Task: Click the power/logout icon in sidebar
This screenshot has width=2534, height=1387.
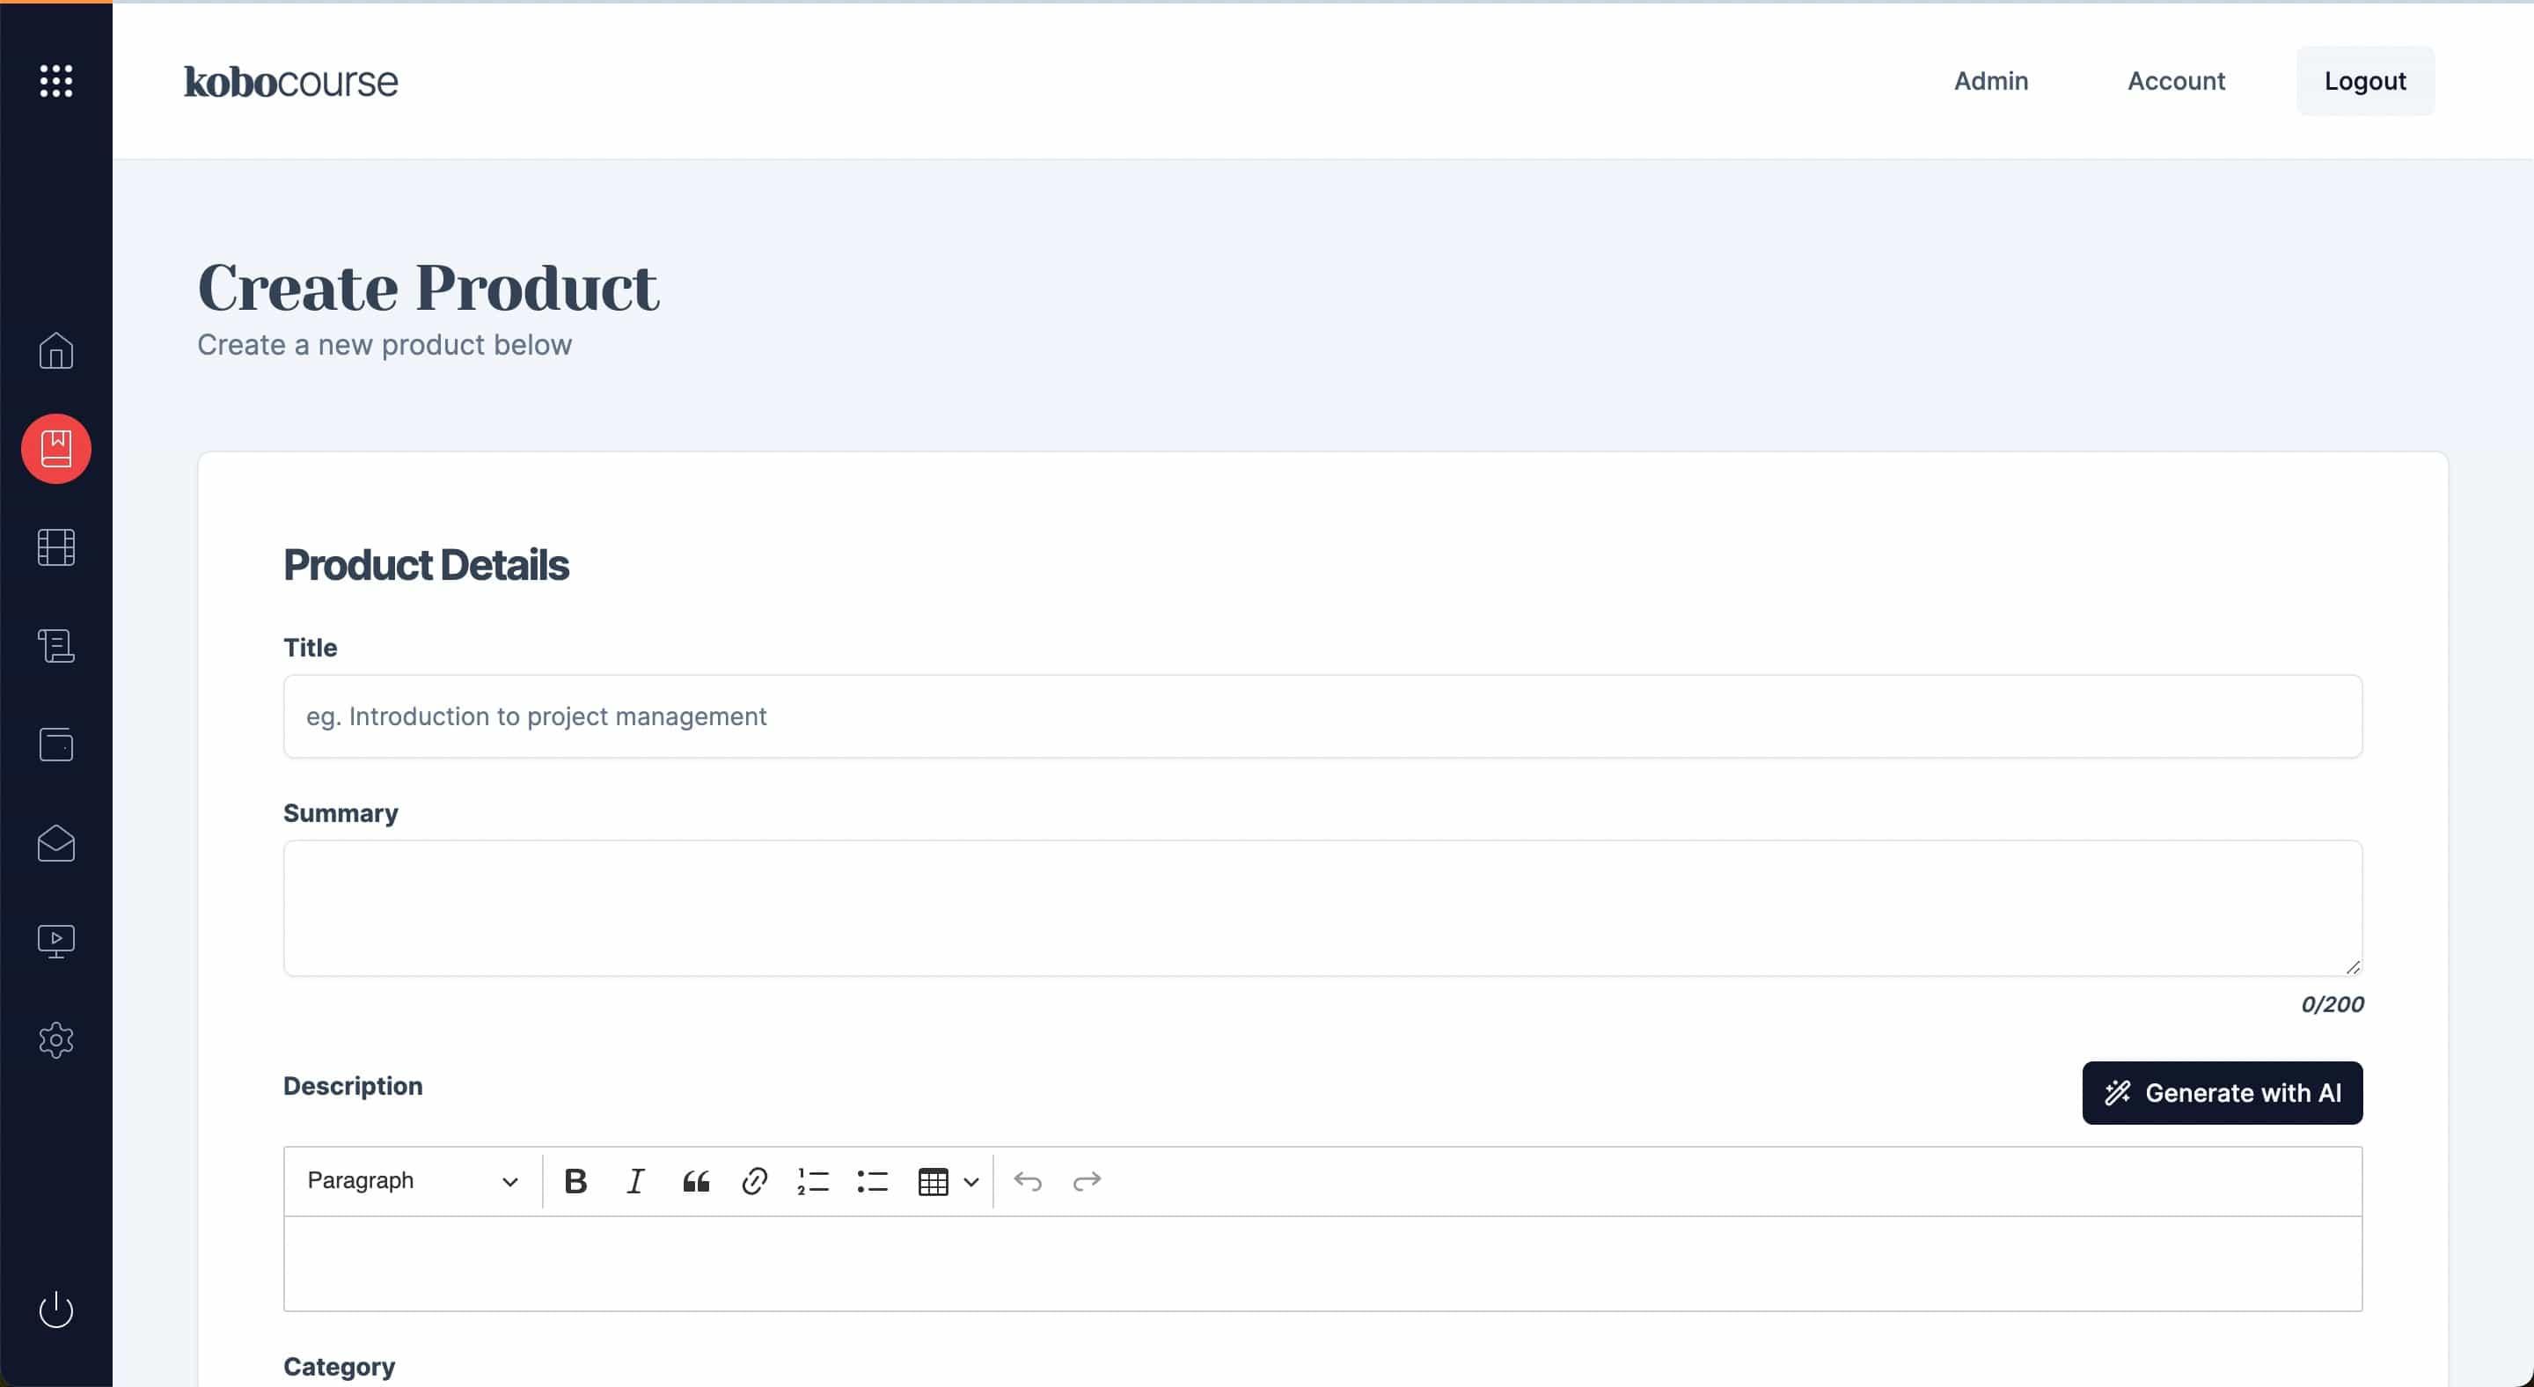Action: click(56, 1309)
